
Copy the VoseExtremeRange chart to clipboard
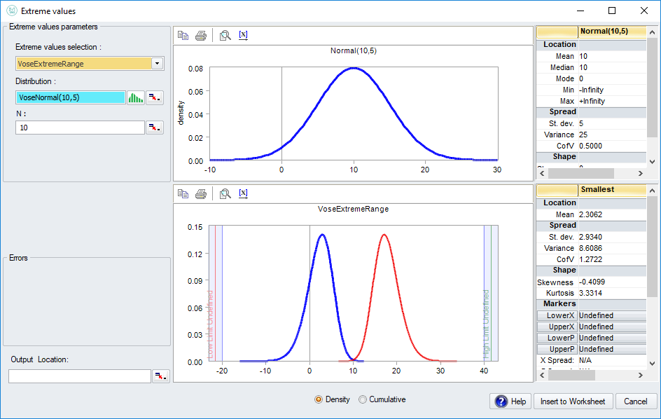pyautogui.click(x=183, y=193)
